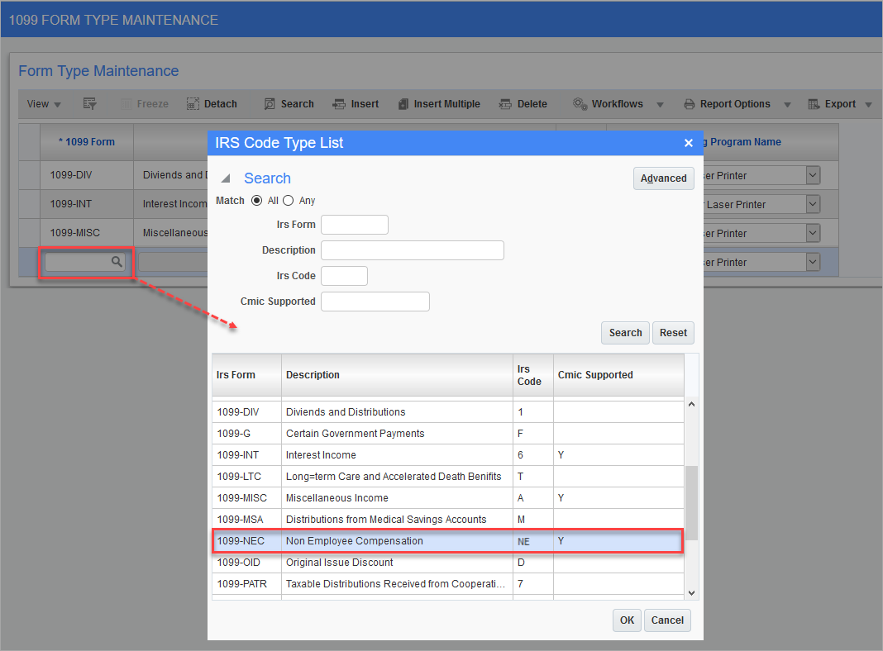The image size is (883, 651).
Task: Click the 1099-INT cell in the background table
Action: pyautogui.click(x=86, y=204)
